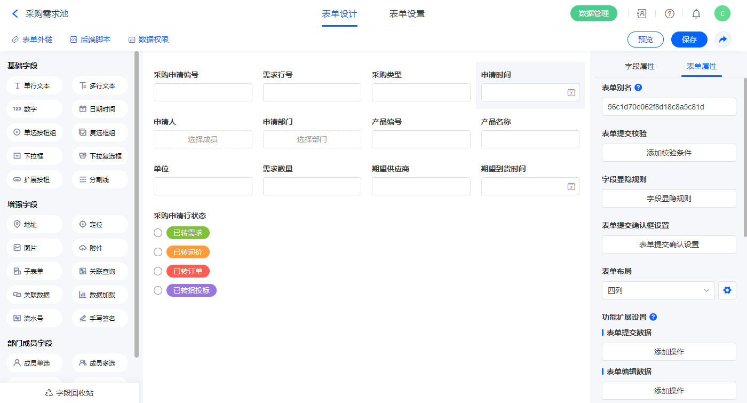This screenshot has height=403, width=747.
Task: Click the red 已转订单 color tag
Action: click(x=188, y=271)
